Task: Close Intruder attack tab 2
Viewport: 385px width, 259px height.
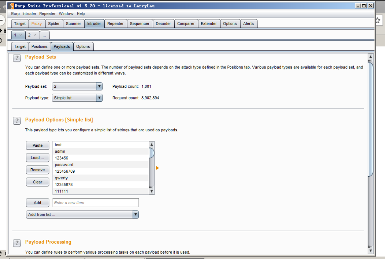Action: 35,35
